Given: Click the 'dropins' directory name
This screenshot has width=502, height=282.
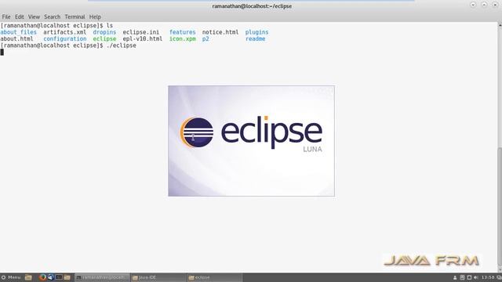Looking at the screenshot, I should [x=104, y=32].
